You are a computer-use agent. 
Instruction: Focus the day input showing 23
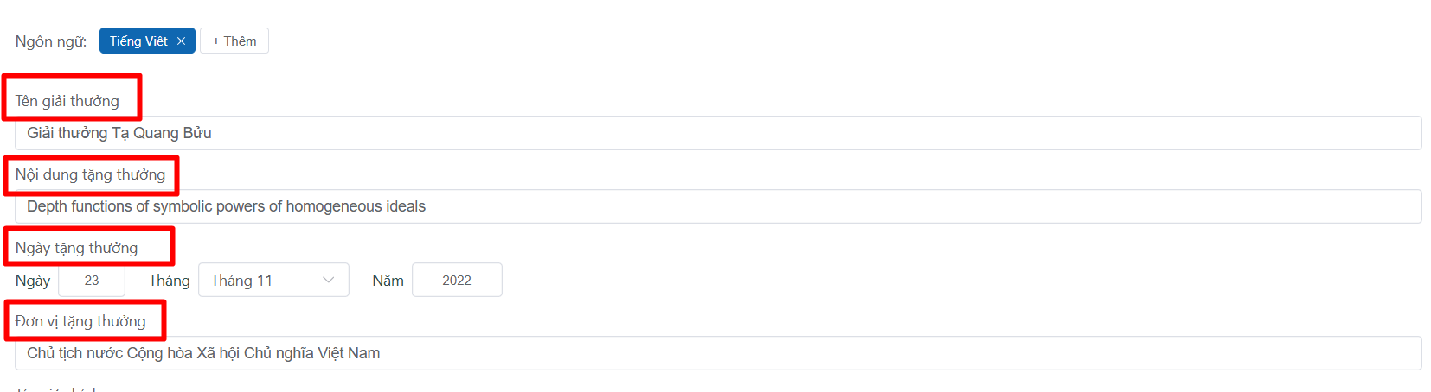(92, 281)
